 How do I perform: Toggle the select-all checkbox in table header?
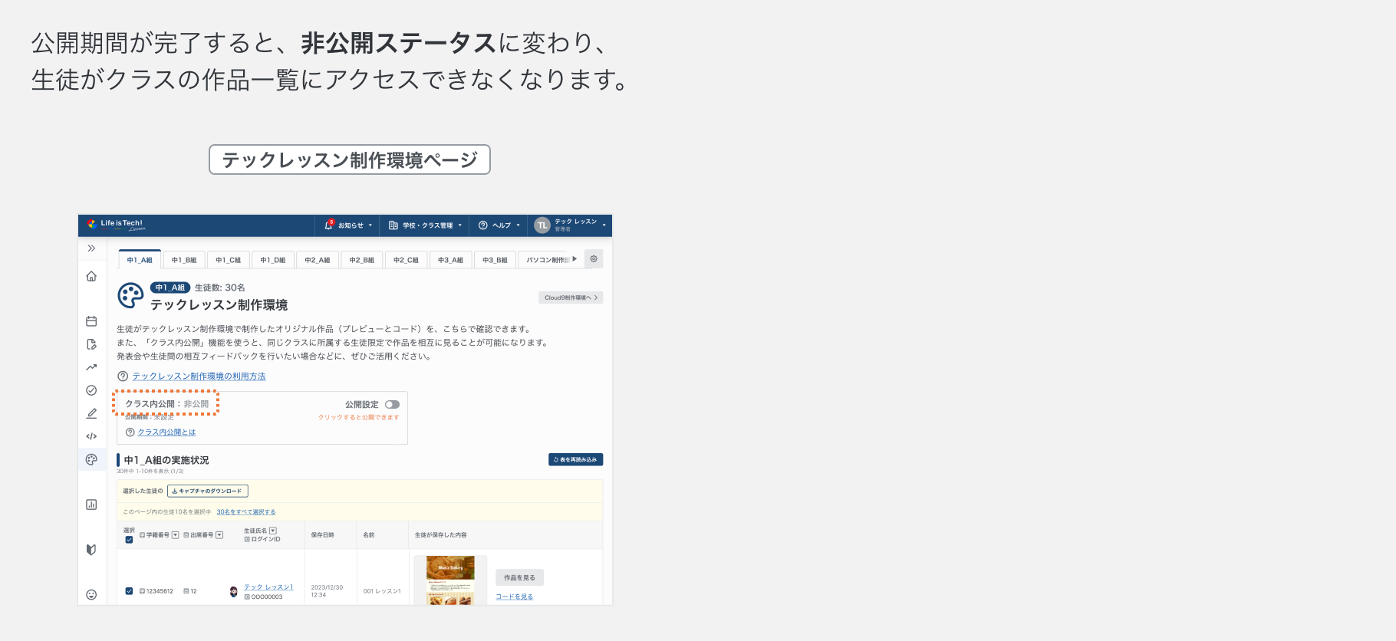129,540
